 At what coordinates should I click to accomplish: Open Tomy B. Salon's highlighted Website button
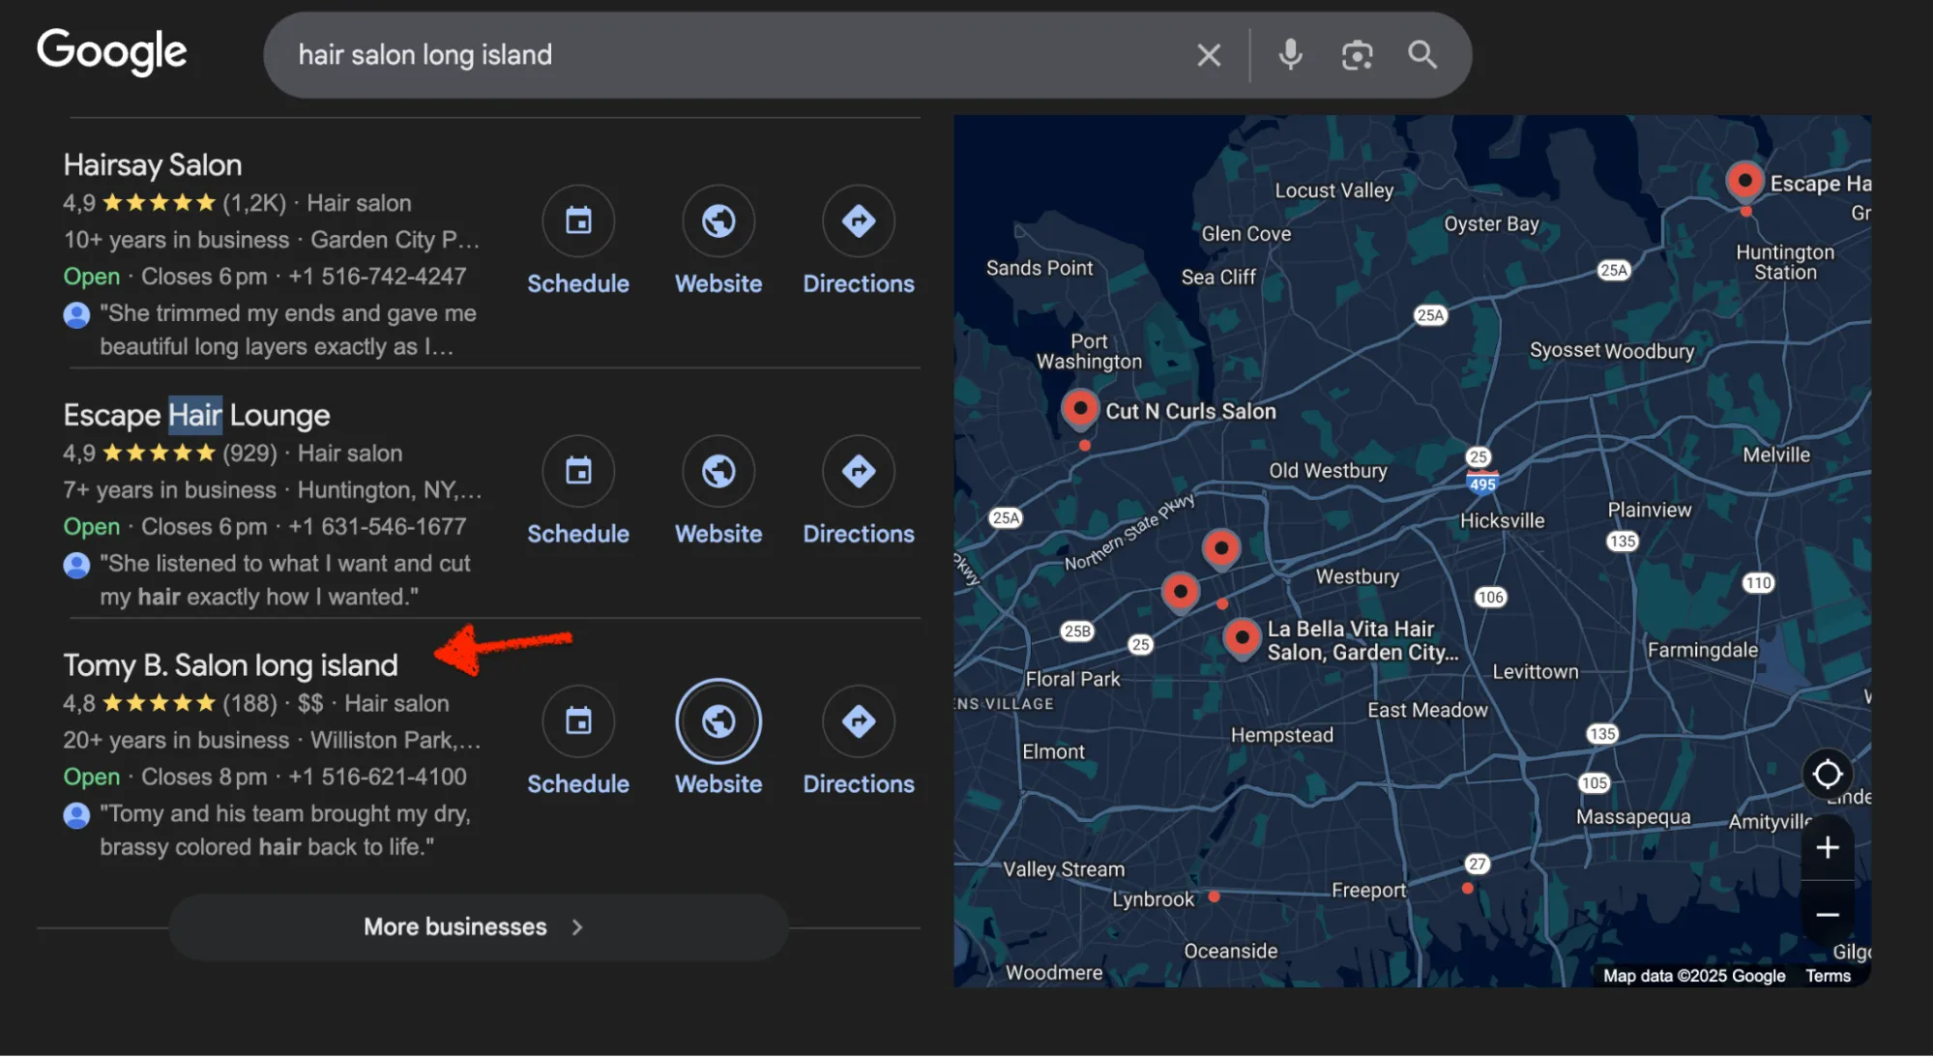click(x=718, y=720)
